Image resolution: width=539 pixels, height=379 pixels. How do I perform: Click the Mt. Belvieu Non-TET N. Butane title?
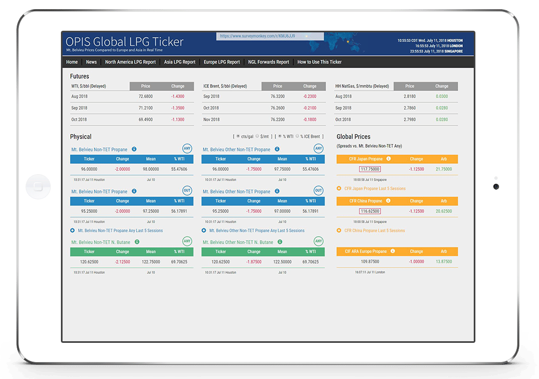(101, 242)
